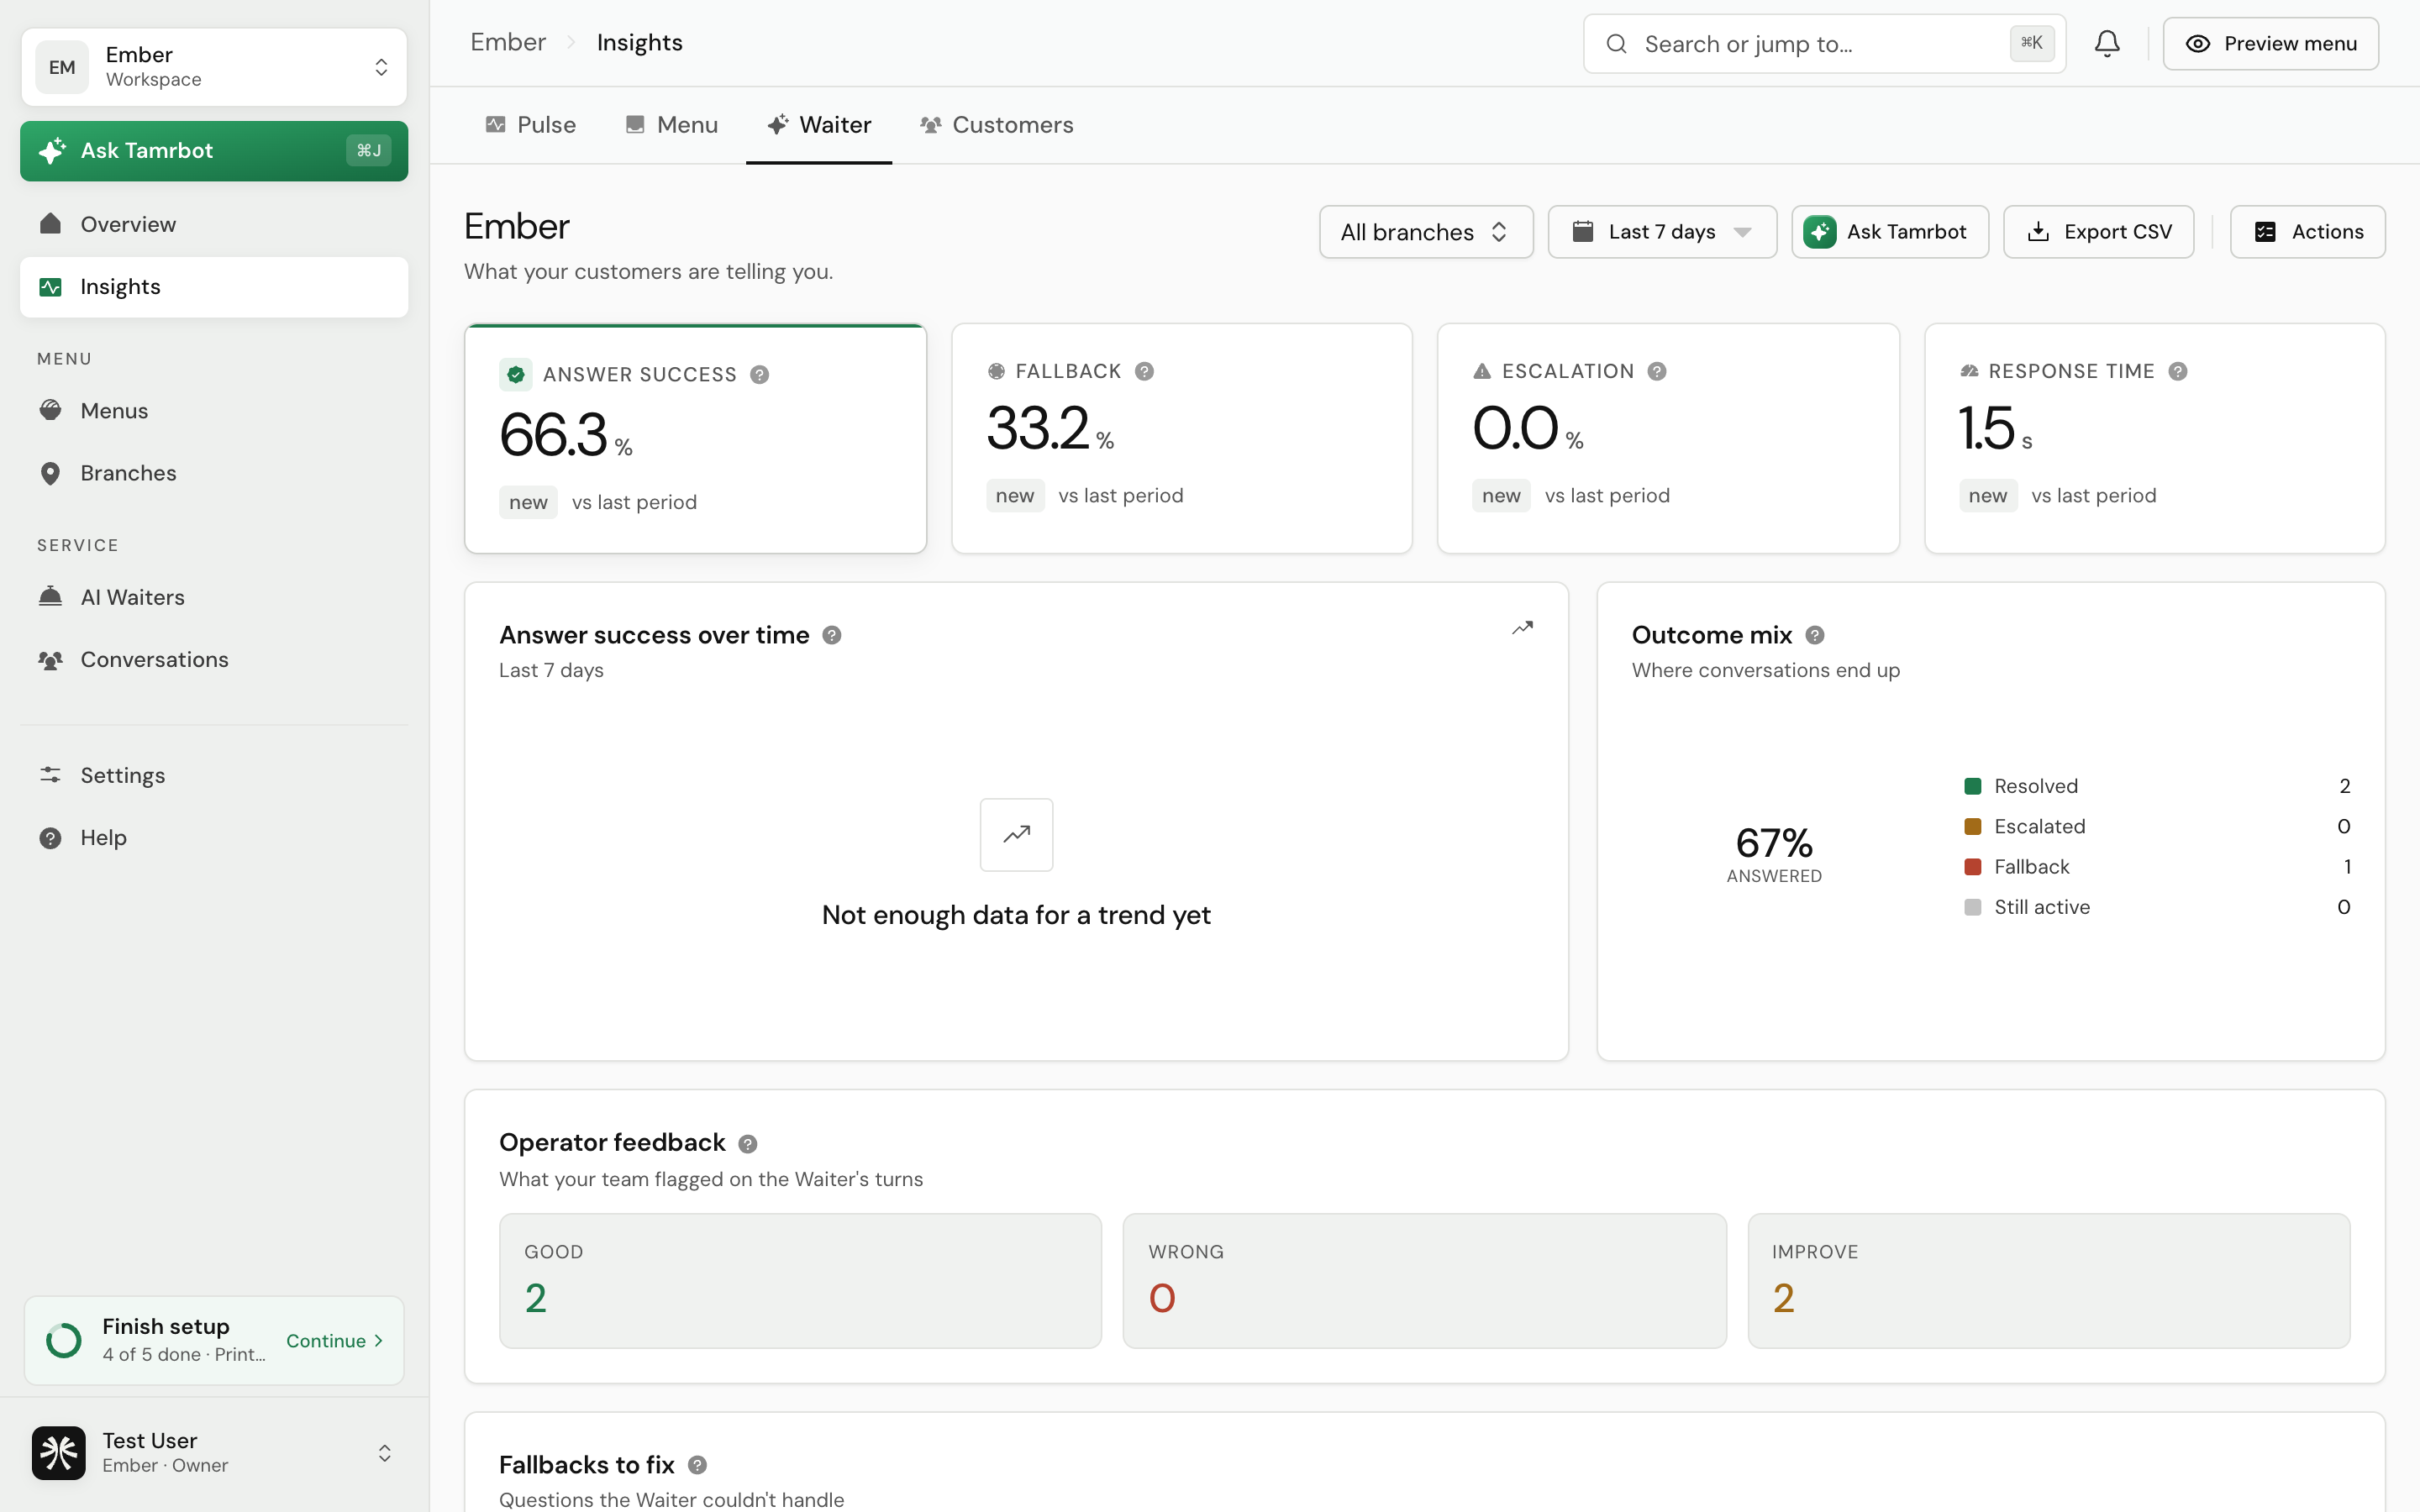Open help tooltip for Fallbacks to fix
Image resolution: width=2420 pixels, height=1512 pixels.
point(698,1465)
